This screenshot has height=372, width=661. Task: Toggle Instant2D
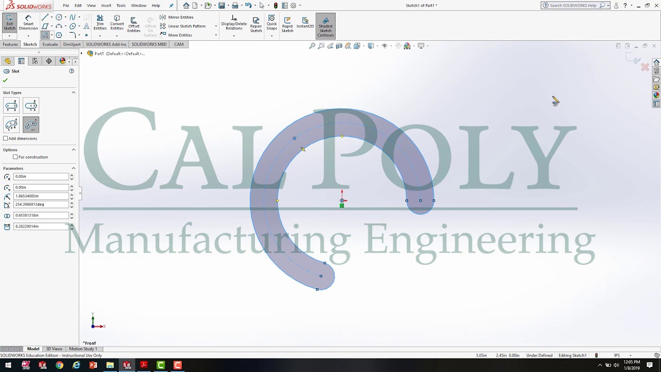305,22
